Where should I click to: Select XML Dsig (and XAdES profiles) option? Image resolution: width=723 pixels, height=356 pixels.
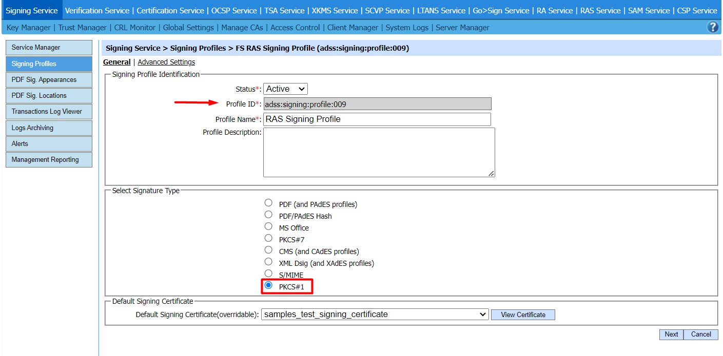click(x=268, y=262)
